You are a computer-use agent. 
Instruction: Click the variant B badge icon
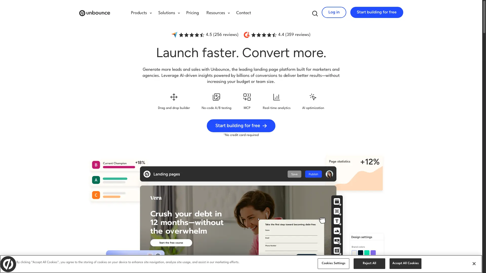coord(96,165)
